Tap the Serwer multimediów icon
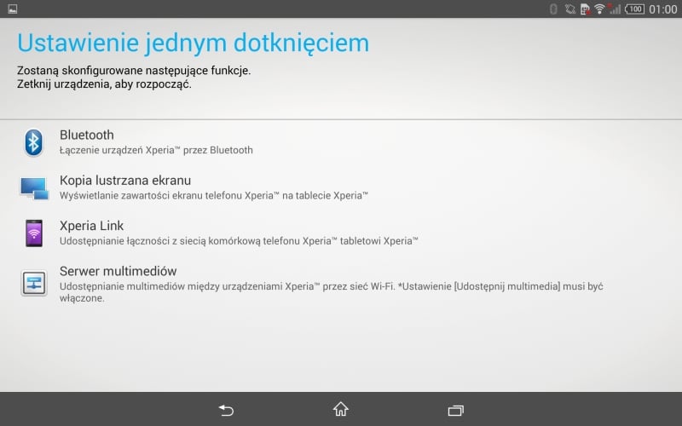The height and width of the screenshot is (426, 682). pos(34,283)
